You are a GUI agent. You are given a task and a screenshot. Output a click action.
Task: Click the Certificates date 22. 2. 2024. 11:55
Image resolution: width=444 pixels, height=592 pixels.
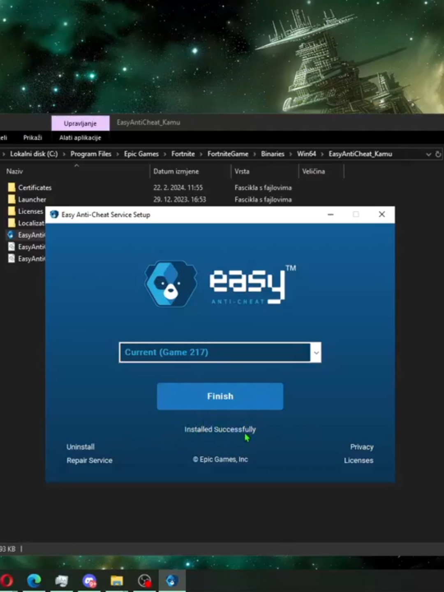tap(178, 187)
